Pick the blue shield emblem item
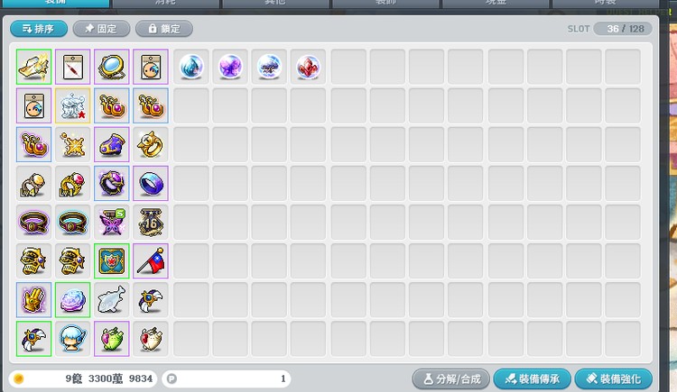The image size is (677, 392). pos(112,261)
